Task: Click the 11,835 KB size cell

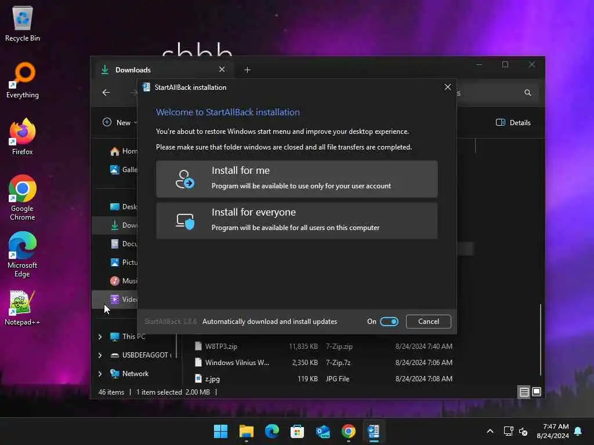Action: pos(303,346)
